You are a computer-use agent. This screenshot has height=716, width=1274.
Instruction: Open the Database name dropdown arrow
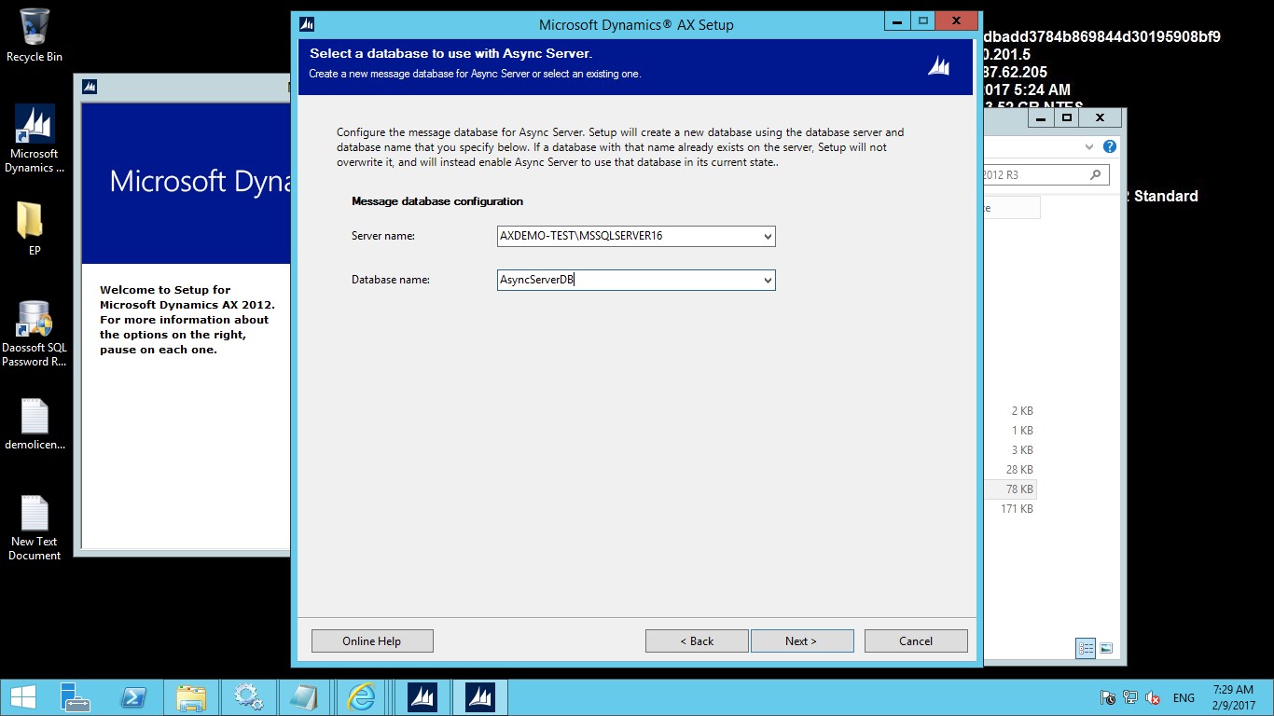point(768,280)
